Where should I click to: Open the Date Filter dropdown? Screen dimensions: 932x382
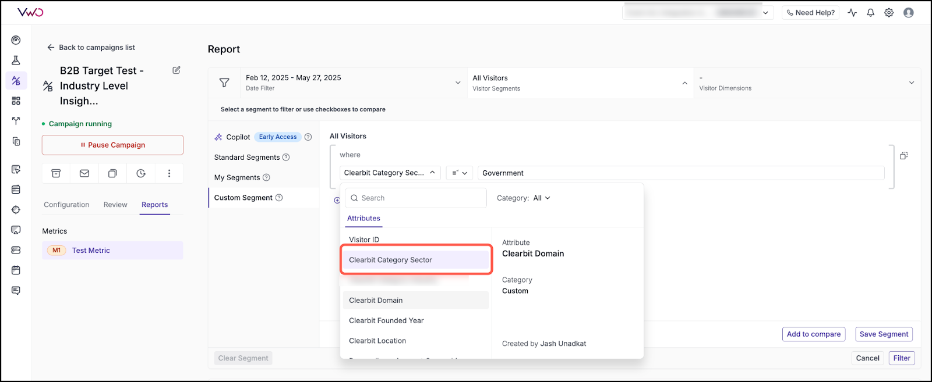click(353, 83)
